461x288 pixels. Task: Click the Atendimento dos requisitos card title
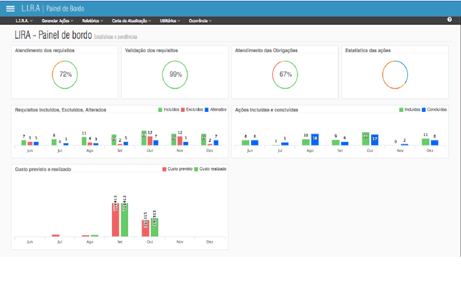click(x=45, y=50)
